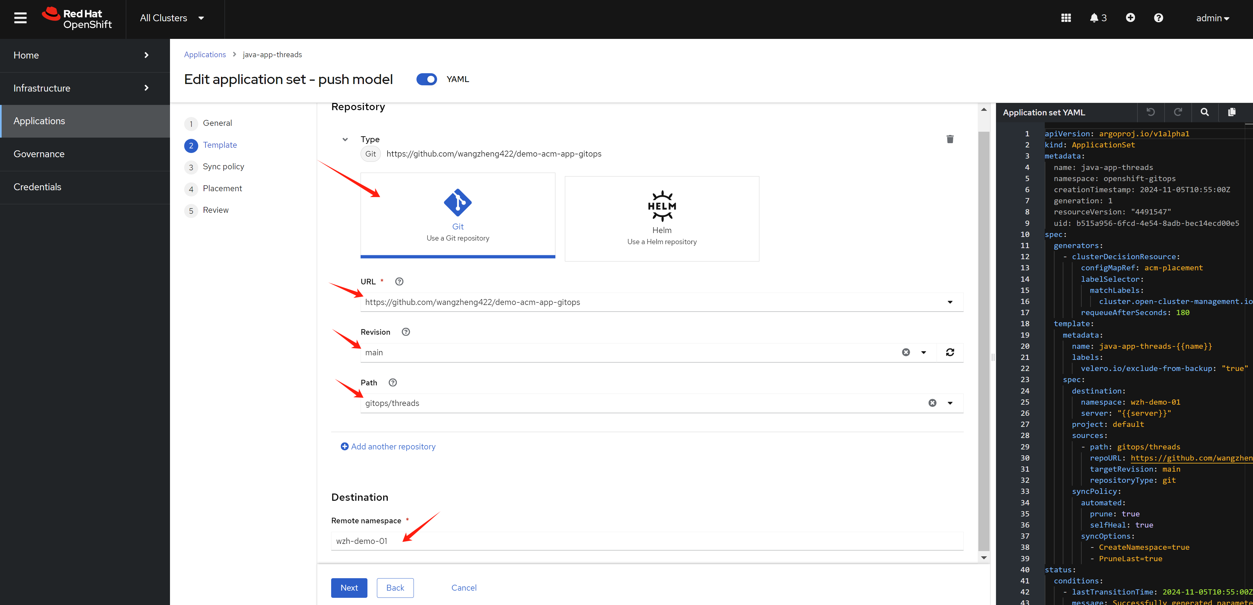Search within the Application set YAML
The height and width of the screenshot is (605, 1253).
click(x=1205, y=112)
